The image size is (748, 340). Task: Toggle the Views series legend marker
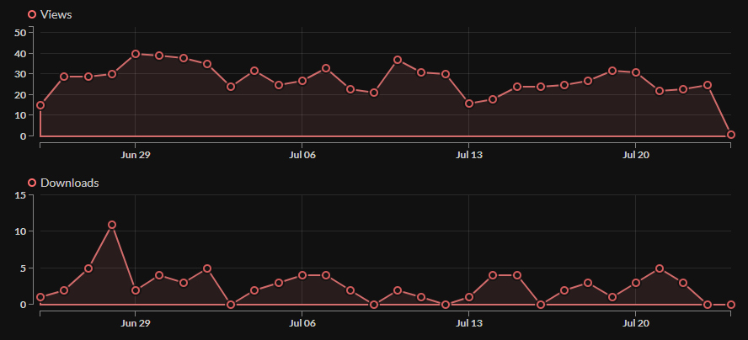[x=32, y=14]
